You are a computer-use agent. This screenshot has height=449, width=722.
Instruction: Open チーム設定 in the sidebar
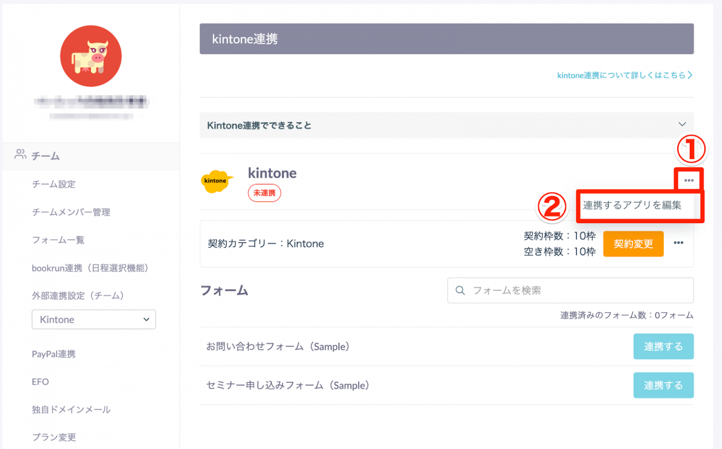click(53, 184)
